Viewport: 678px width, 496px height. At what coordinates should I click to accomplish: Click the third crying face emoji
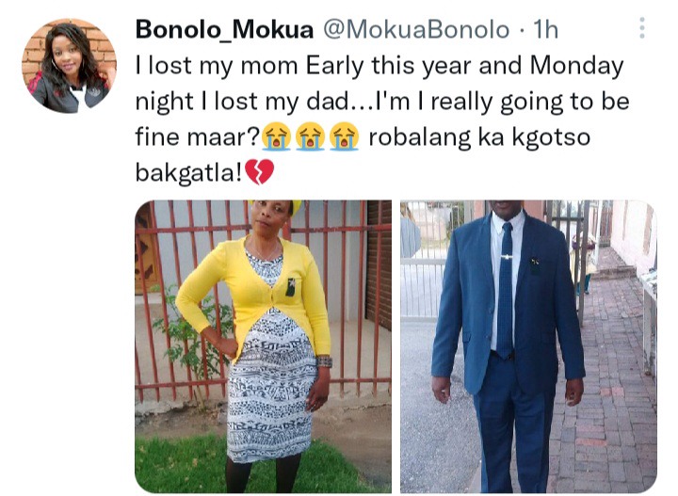[x=344, y=136]
